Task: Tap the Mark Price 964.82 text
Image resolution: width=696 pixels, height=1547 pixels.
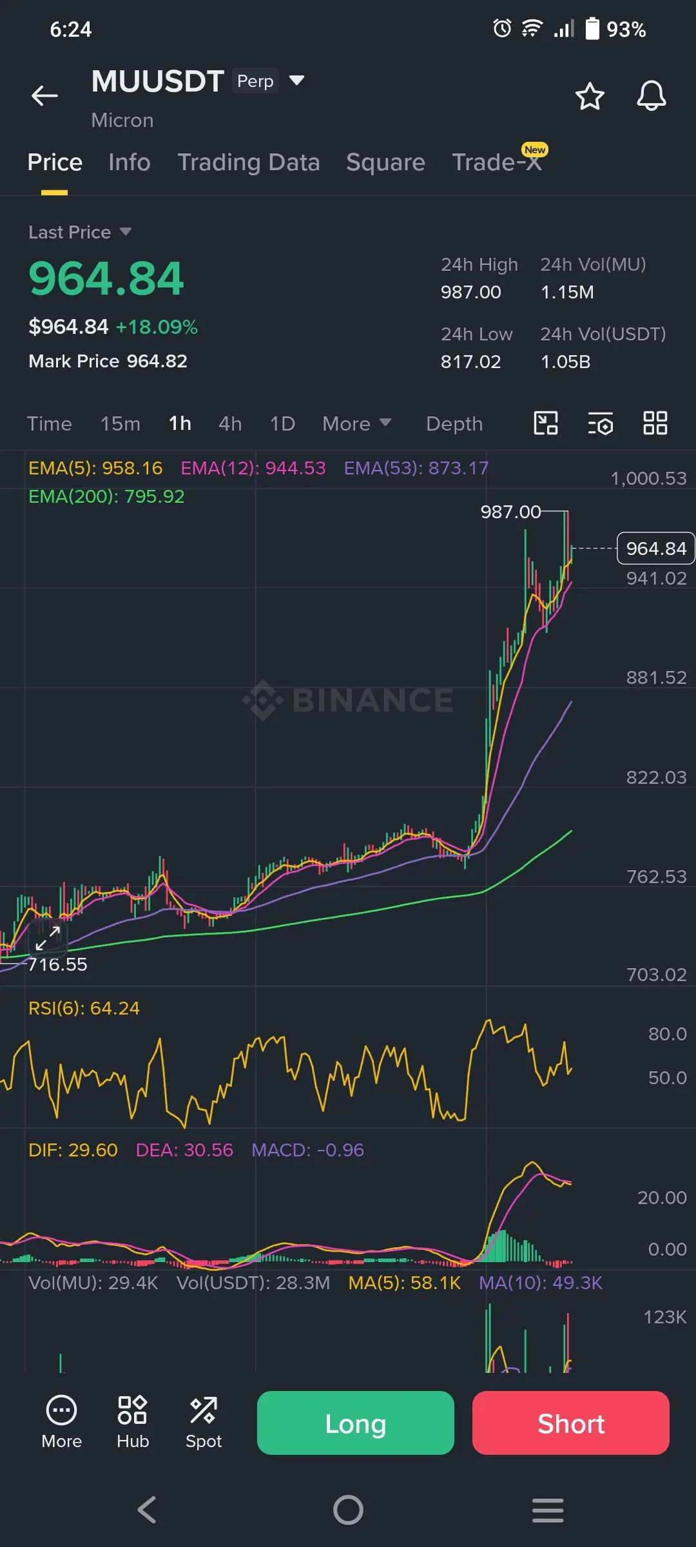Action: (108, 361)
